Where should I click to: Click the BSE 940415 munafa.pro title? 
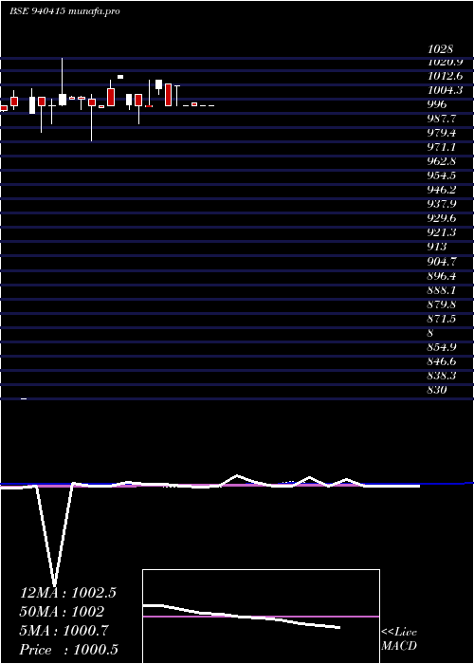pyautogui.click(x=64, y=11)
